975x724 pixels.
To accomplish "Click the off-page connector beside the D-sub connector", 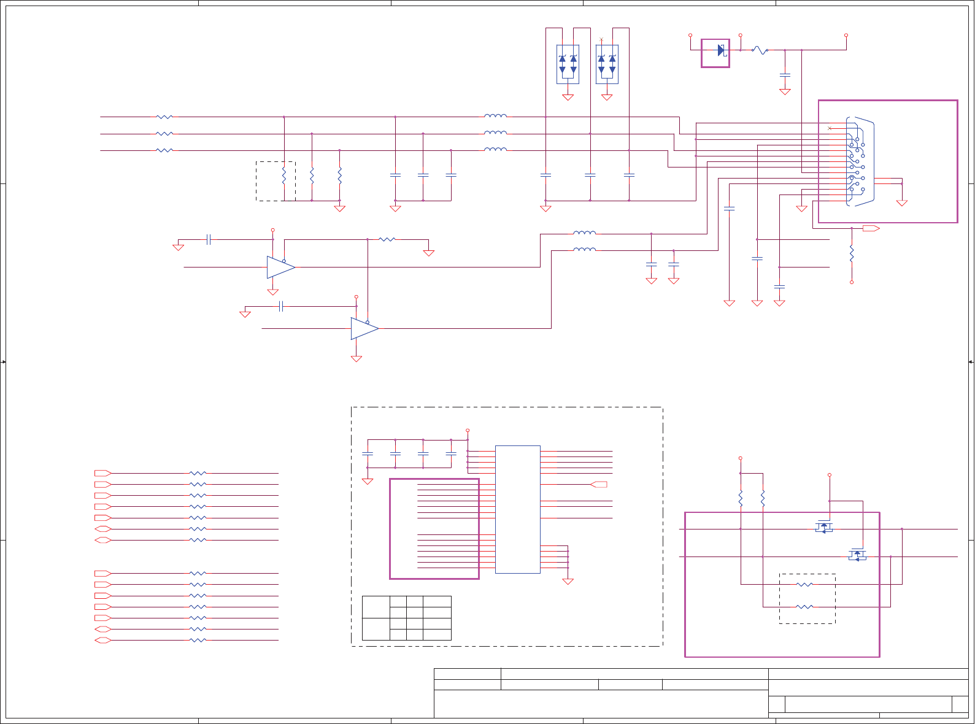I will point(871,228).
